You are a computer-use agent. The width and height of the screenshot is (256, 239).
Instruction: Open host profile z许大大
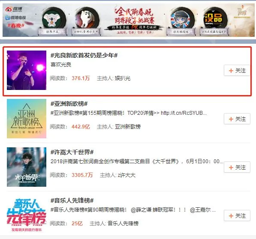pyautogui.click(x=126, y=175)
